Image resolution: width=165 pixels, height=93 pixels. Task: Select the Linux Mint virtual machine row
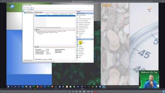click(x=55, y=16)
